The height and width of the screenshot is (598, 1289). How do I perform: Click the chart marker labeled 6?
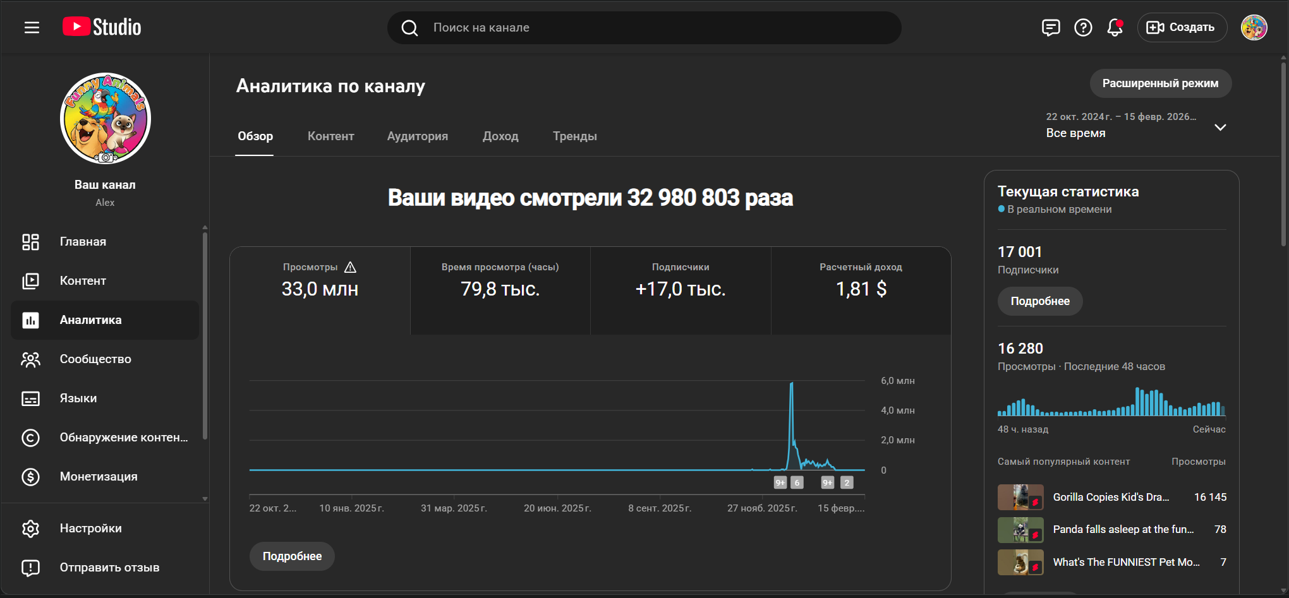pyautogui.click(x=797, y=482)
